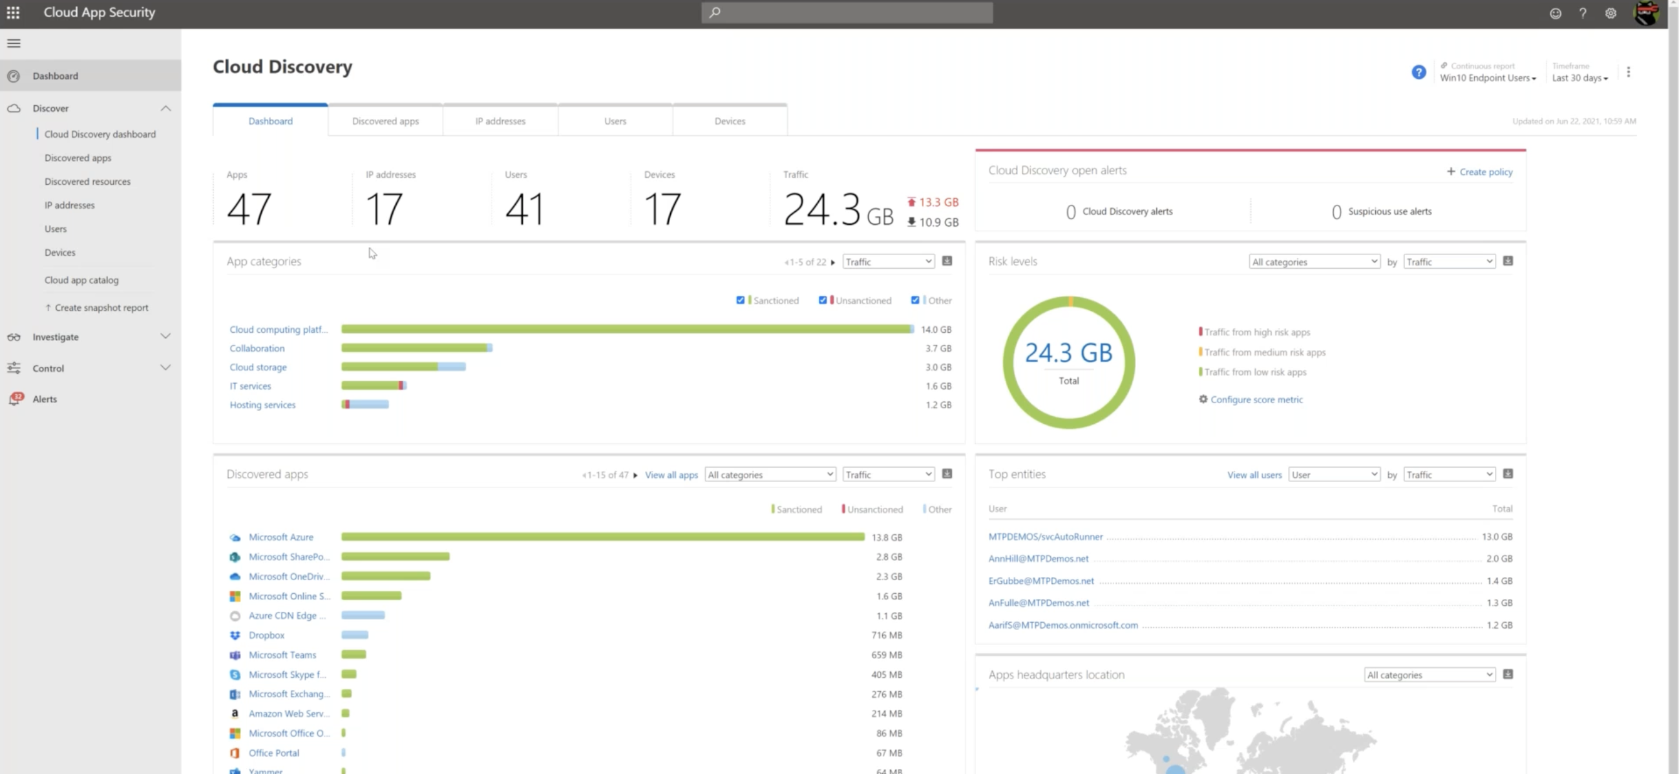Click the Collaboration traffic bar
This screenshot has height=774, width=1679.
coord(416,348)
